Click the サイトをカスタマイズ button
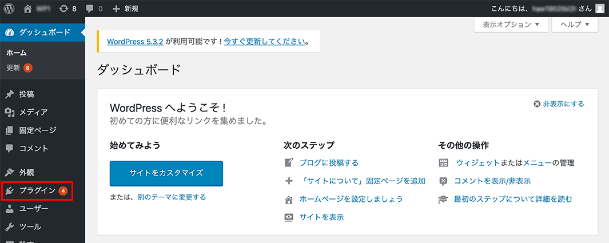This screenshot has height=243, width=609. click(166, 172)
